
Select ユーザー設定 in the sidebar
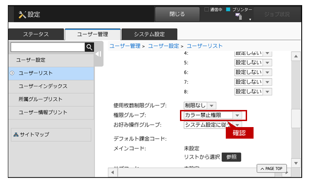51,60
